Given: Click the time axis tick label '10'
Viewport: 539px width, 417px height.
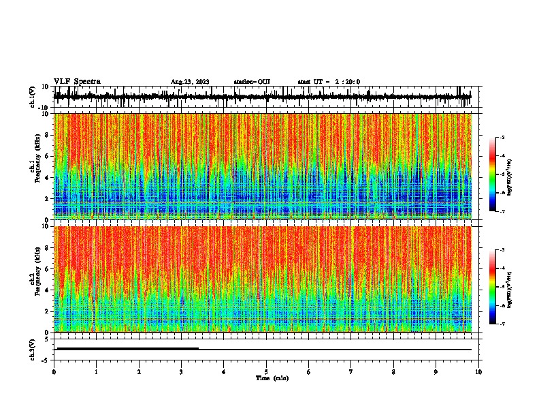Looking at the screenshot, I should click(x=478, y=372).
